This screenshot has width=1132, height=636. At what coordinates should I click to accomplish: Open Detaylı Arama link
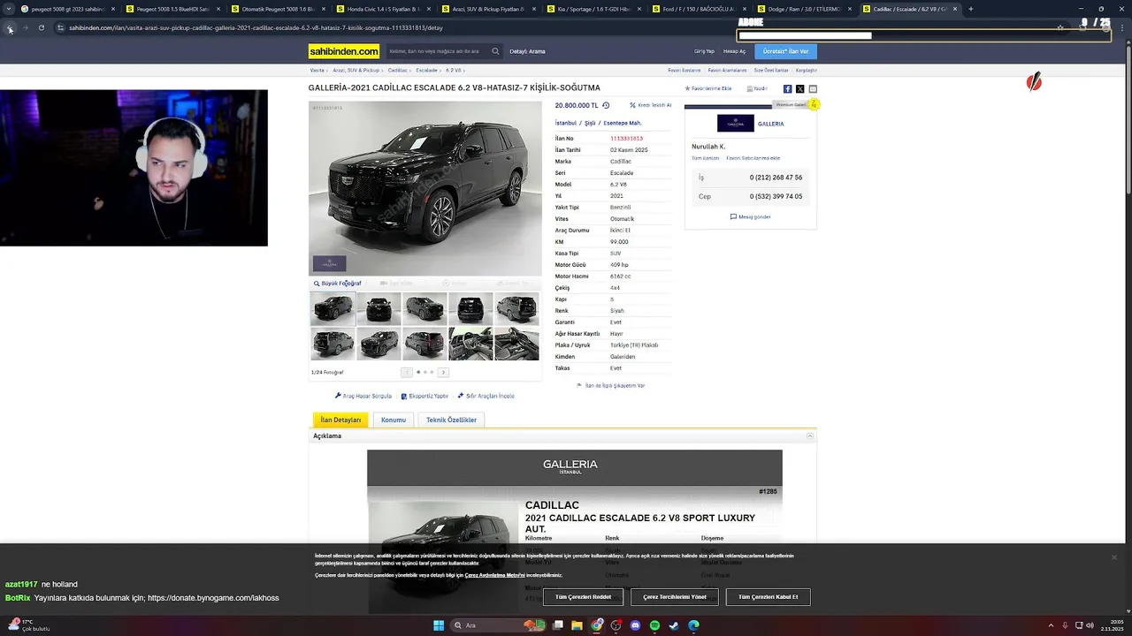click(527, 51)
